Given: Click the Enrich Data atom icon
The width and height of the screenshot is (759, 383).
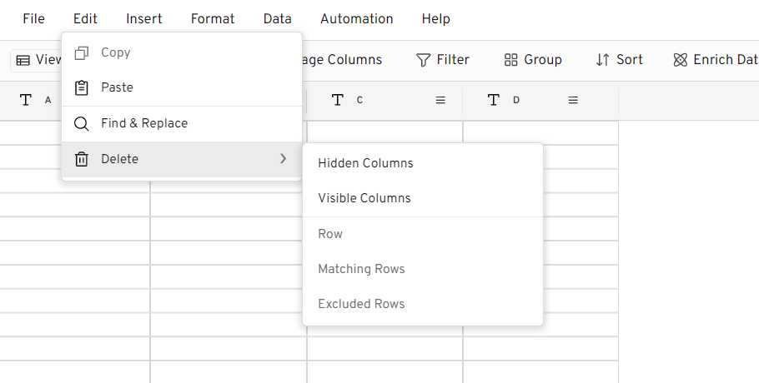Looking at the screenshot, I should [x=681, y=60].
